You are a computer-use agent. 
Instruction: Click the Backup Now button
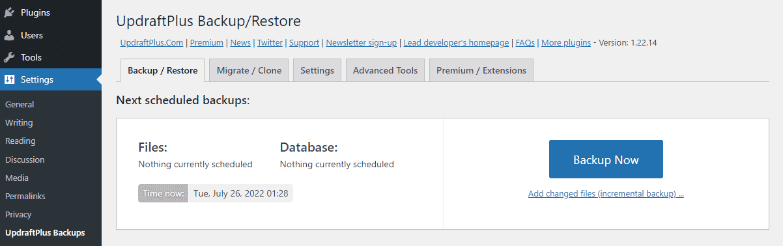click(x=606, y=159)
